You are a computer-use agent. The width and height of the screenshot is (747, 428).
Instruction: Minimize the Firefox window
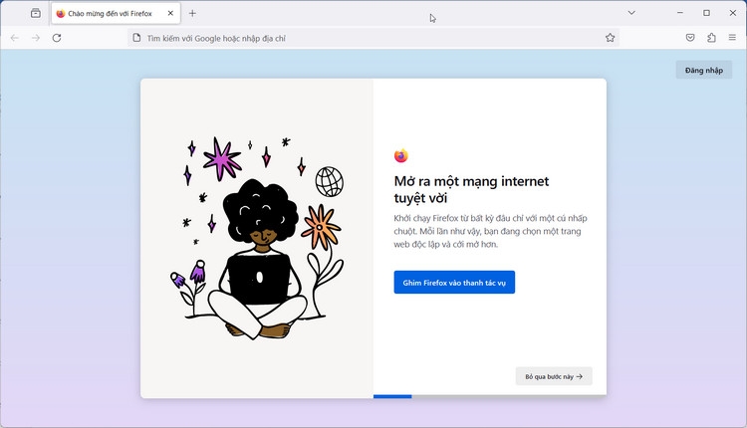pos(680,13)
